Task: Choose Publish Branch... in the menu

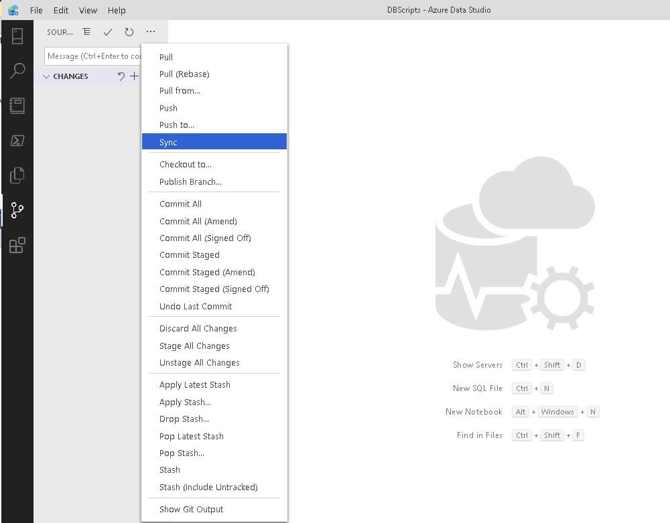Action: click(190, 181)
